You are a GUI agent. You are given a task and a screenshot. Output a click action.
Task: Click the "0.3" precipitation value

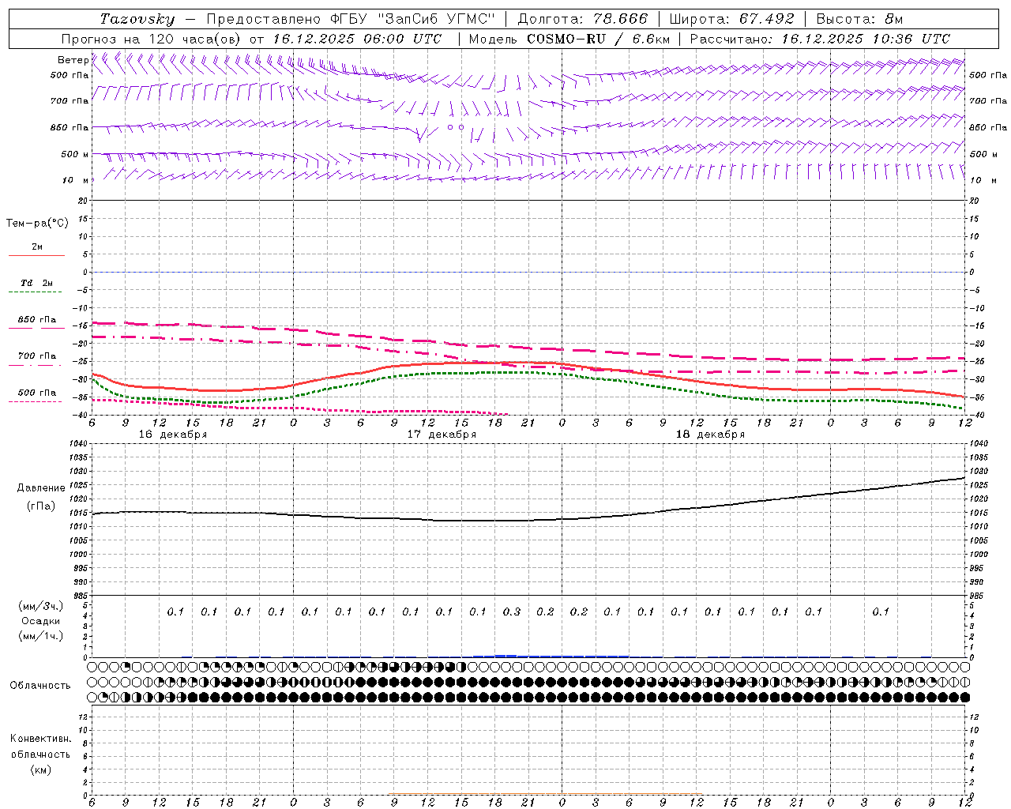[x=512, y=611]
